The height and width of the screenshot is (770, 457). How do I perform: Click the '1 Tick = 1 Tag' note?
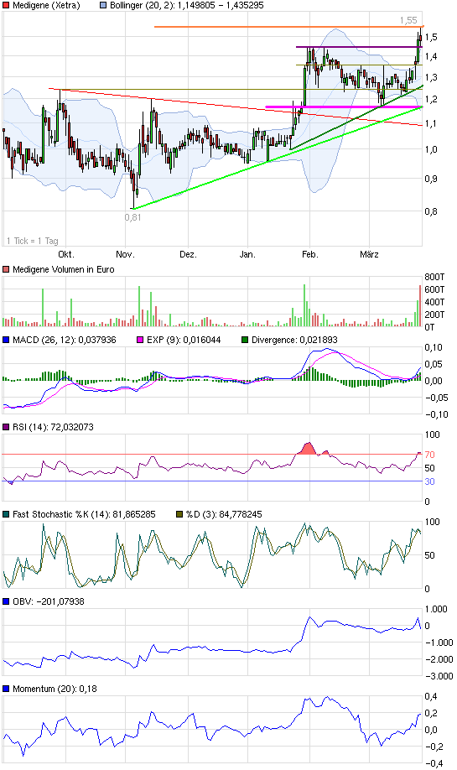click(x=33, y=241)
